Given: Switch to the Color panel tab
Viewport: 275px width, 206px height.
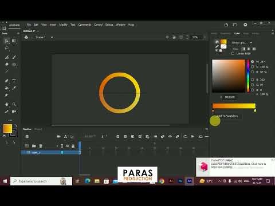Looking at the screenshot, I should point(237,33).
